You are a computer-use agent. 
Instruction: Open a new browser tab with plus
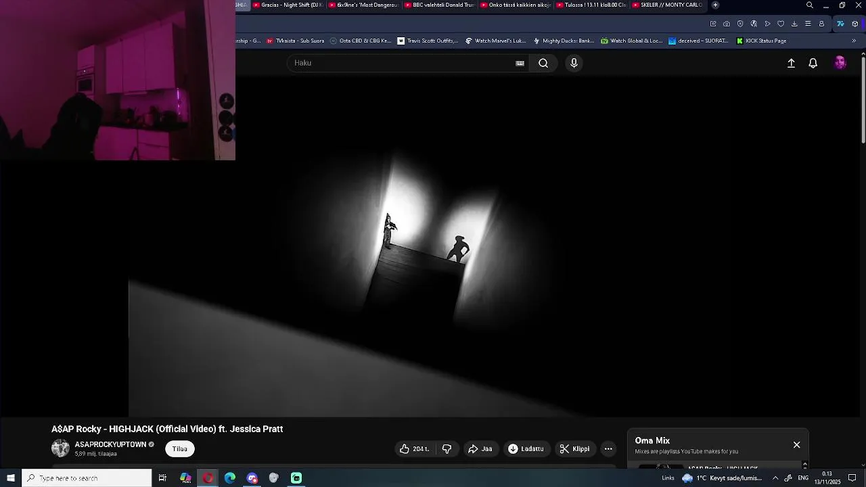715,5
